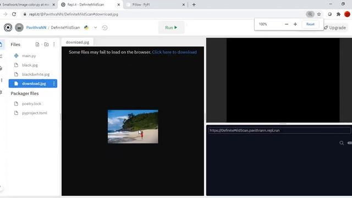Click the Python icon beside main.py
352x198 pixels.
(16, 56)
